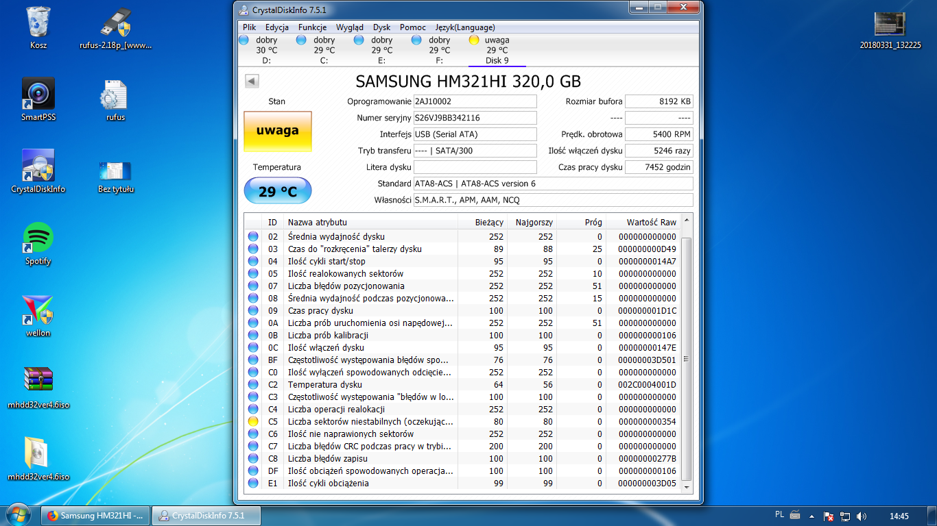Click the Nazwa atrybutu column header
The image size is (937, 526).
coord(370,223)
